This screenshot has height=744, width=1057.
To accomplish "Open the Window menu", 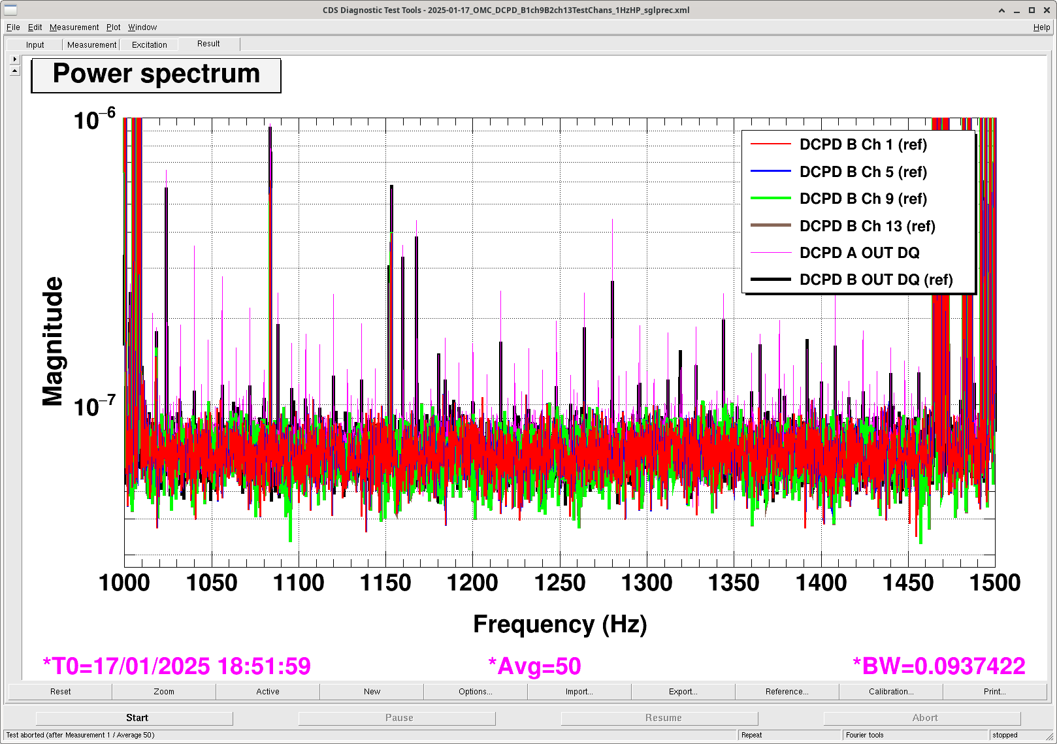I will coord(142,27).
